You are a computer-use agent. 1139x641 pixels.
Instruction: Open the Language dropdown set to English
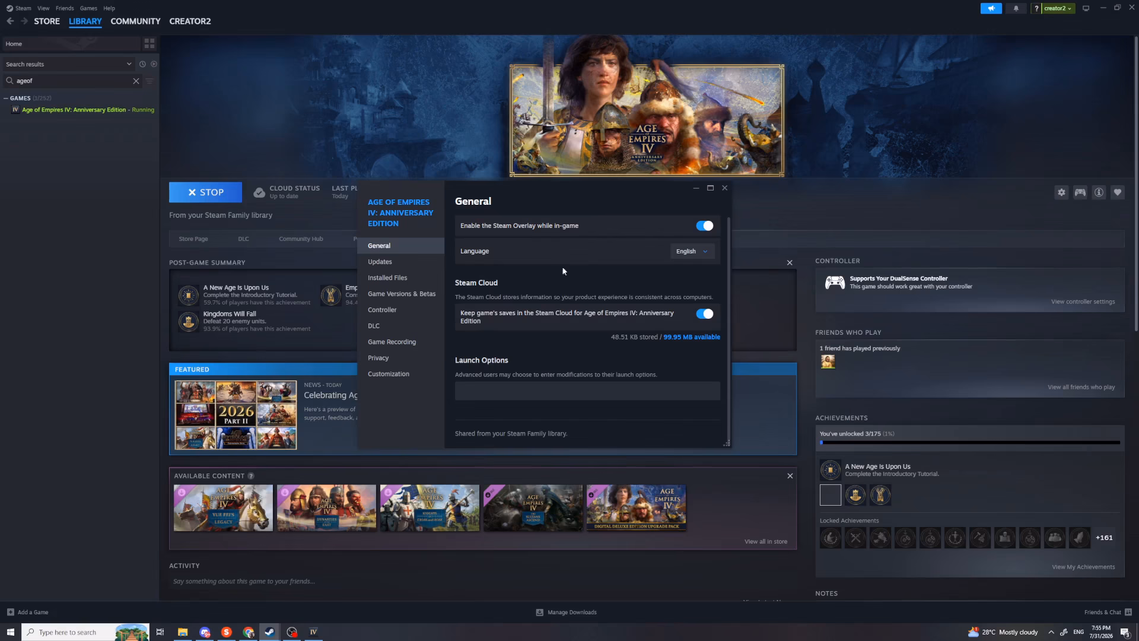(x=692, y=251)
